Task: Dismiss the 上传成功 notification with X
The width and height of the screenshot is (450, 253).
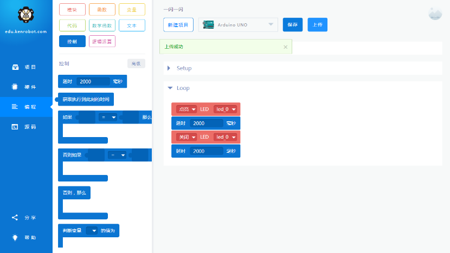Action: click(285, 47)
